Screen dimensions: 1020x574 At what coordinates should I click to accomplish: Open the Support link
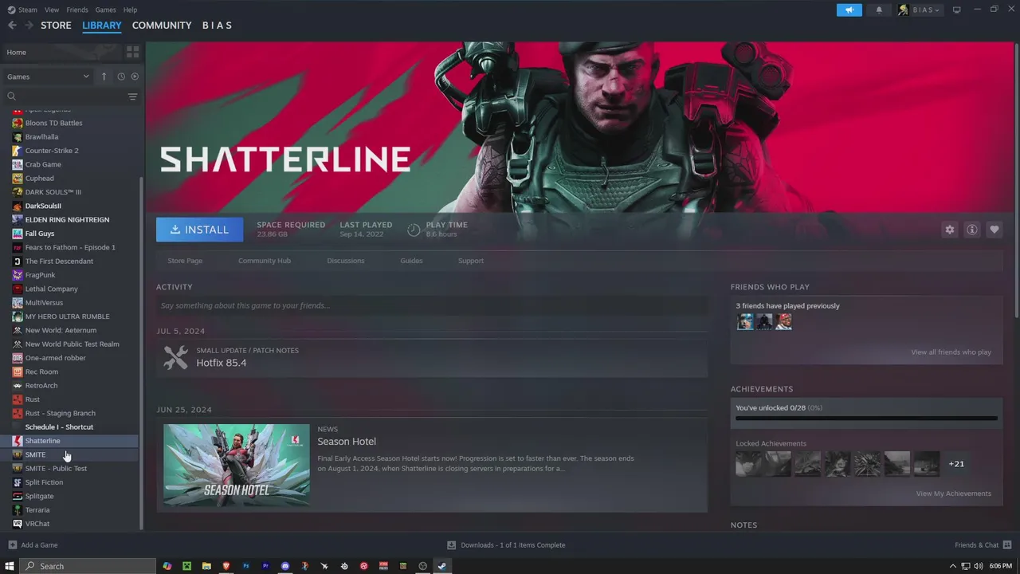471,261
